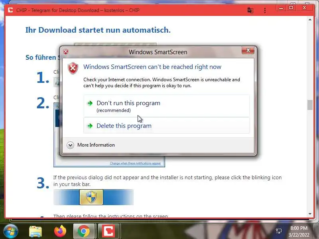
Task: Close the Windows SmartScreen dialog
Action: [x=248, y=50]
